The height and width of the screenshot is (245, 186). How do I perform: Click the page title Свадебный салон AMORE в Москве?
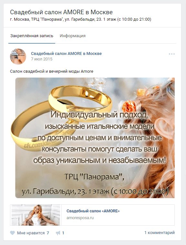(x=61, y=12)
